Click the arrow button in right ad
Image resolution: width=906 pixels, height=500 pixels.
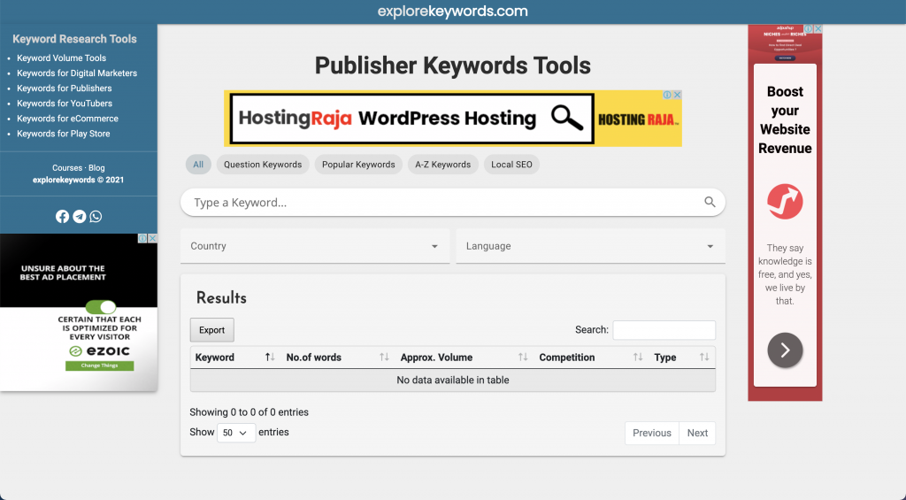785,350
